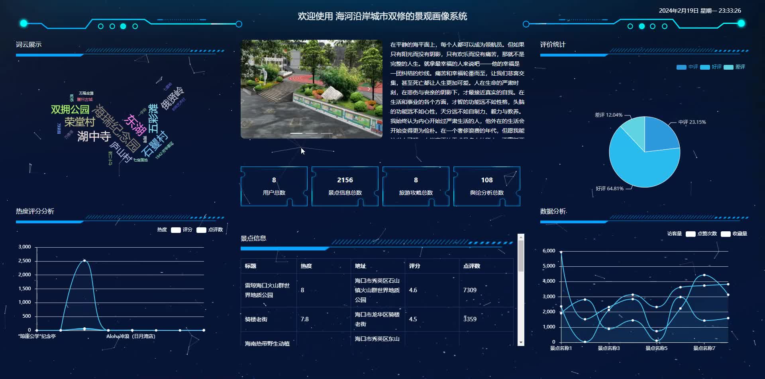This screenshot has height=379, width=765.
Task: Click the 景点名称7 axis label
Action: 704,348
